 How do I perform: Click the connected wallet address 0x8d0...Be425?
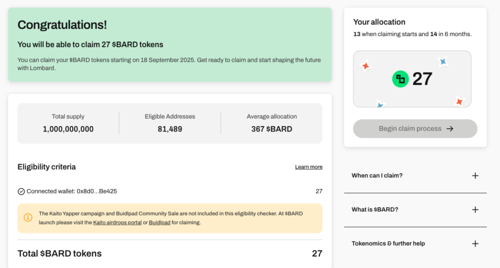(x=97, y=191)
